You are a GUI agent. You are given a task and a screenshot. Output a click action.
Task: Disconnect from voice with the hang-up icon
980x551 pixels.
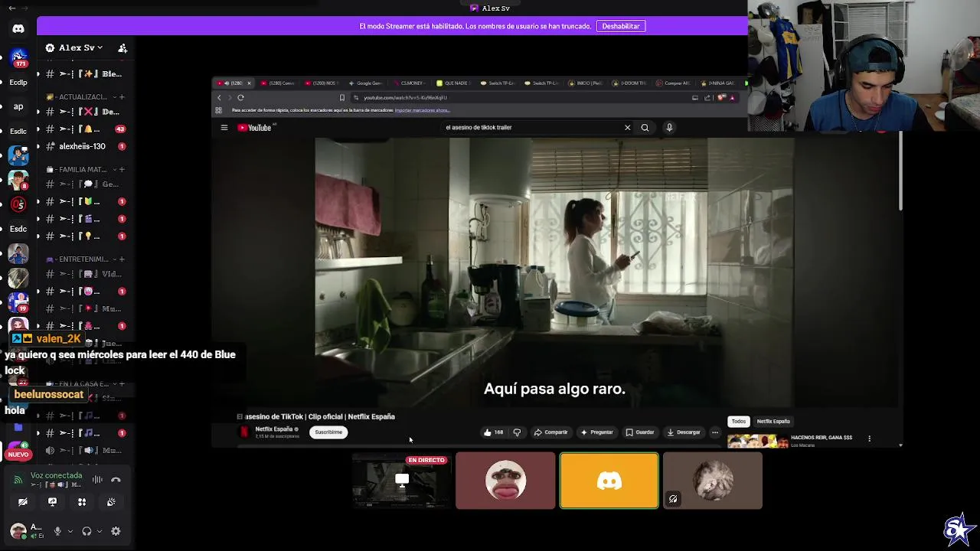pyautogui.click(x=116, y=480)
